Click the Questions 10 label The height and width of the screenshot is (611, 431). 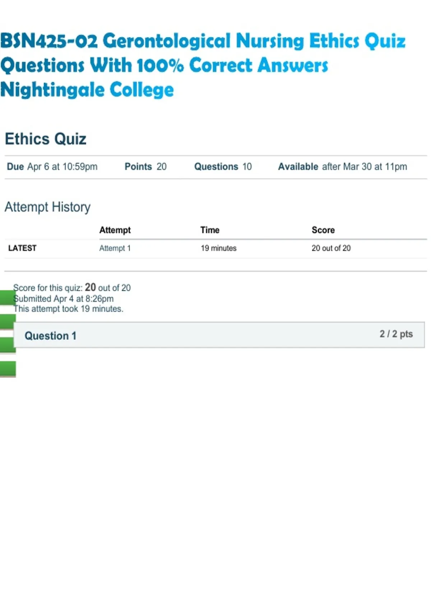click(x=223, y=167)
